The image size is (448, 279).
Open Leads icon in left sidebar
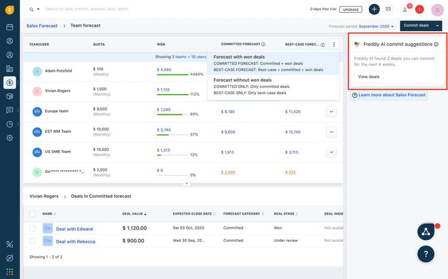tap(10, 41)
